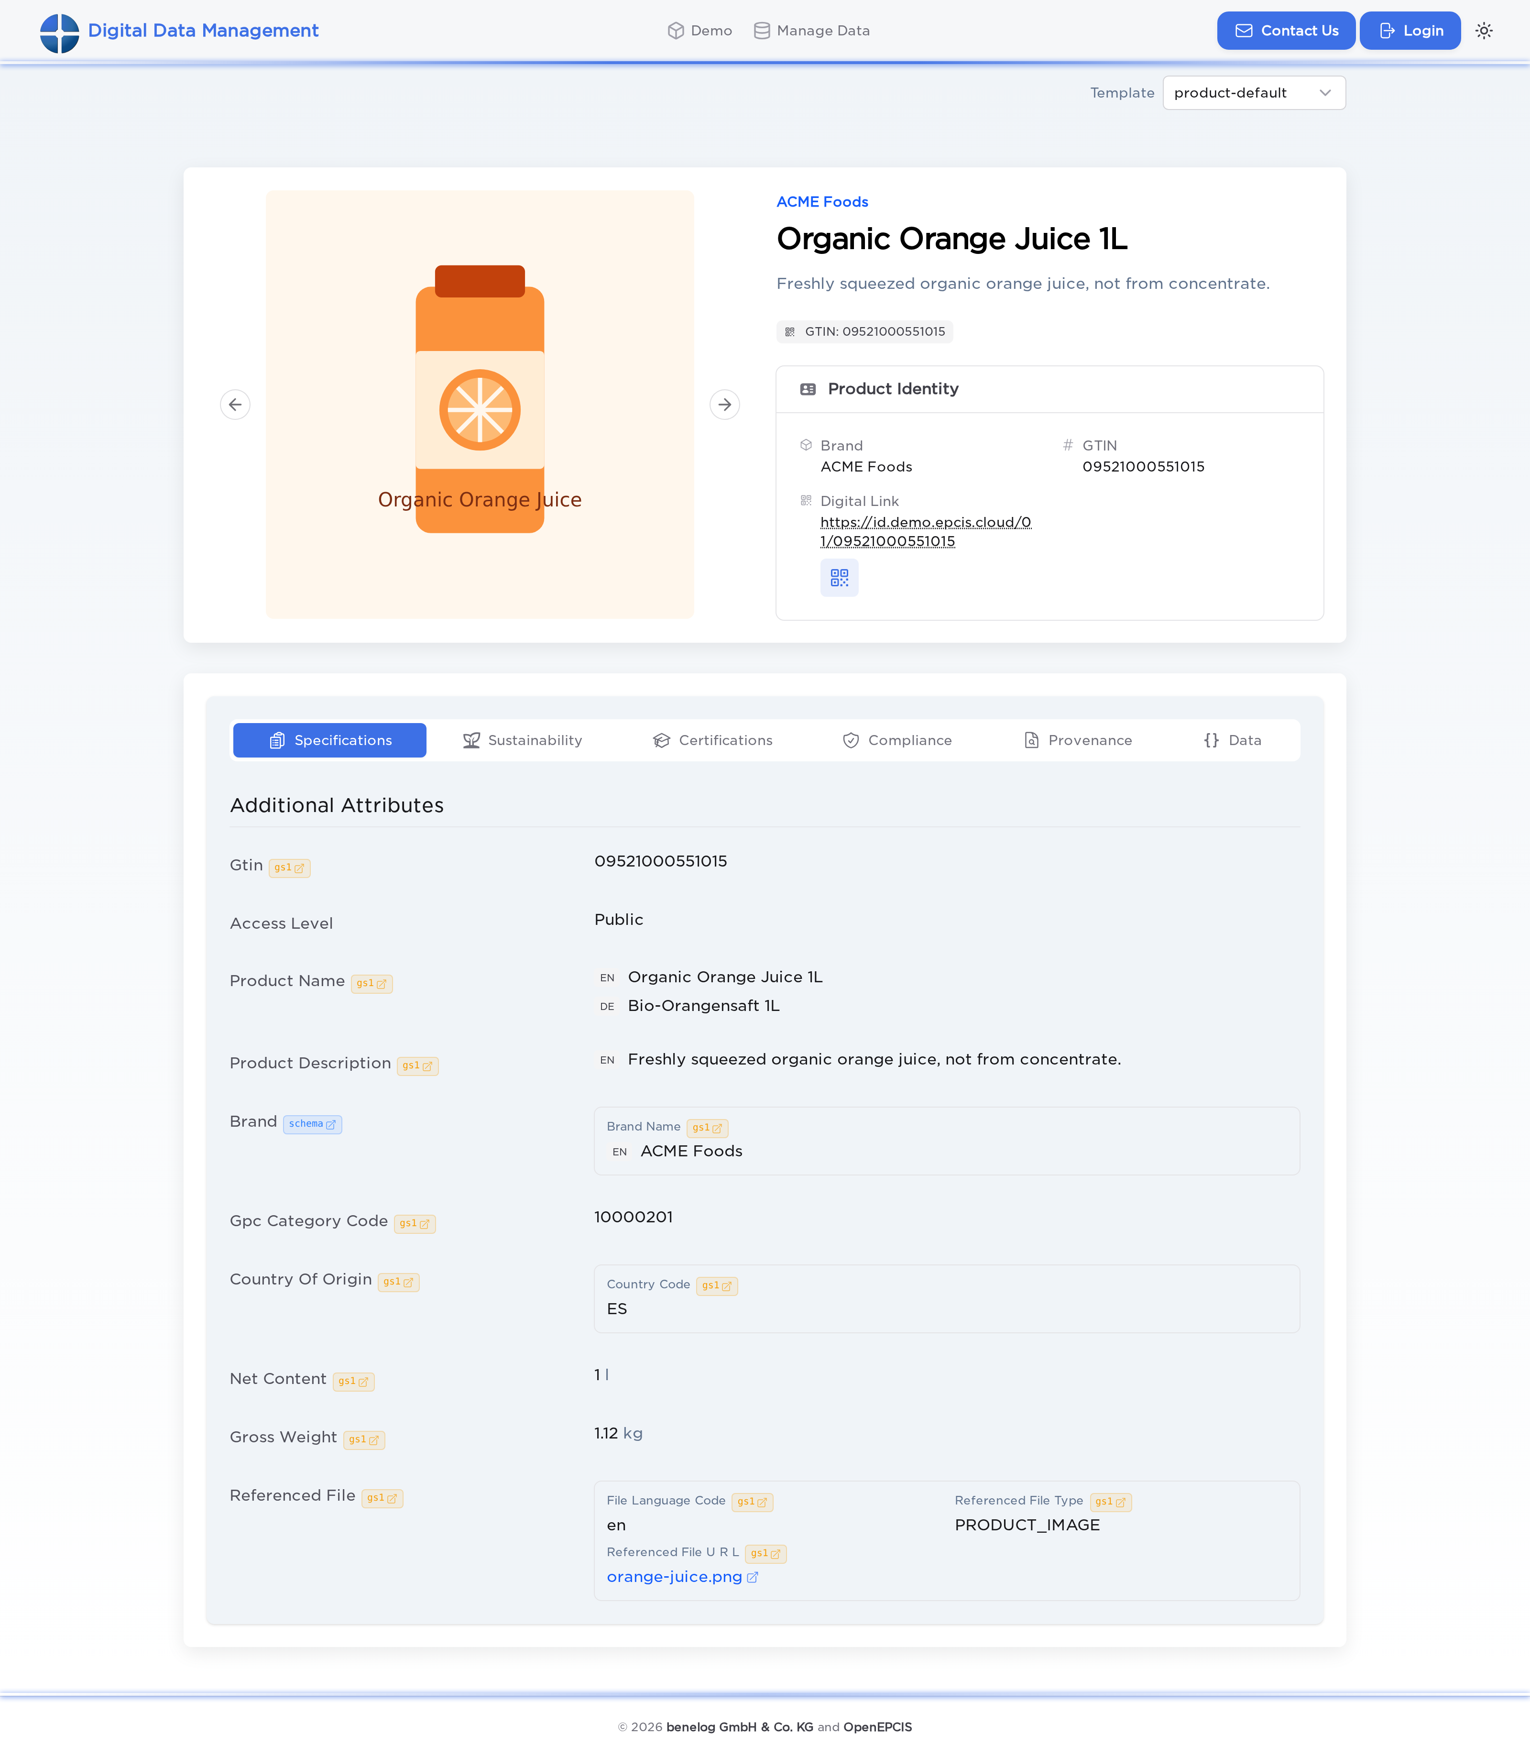Open the gs1 tag for Gpc Category Code
The height and width of the screenshot is (1757, 1530).
[x=415, y=1223]
